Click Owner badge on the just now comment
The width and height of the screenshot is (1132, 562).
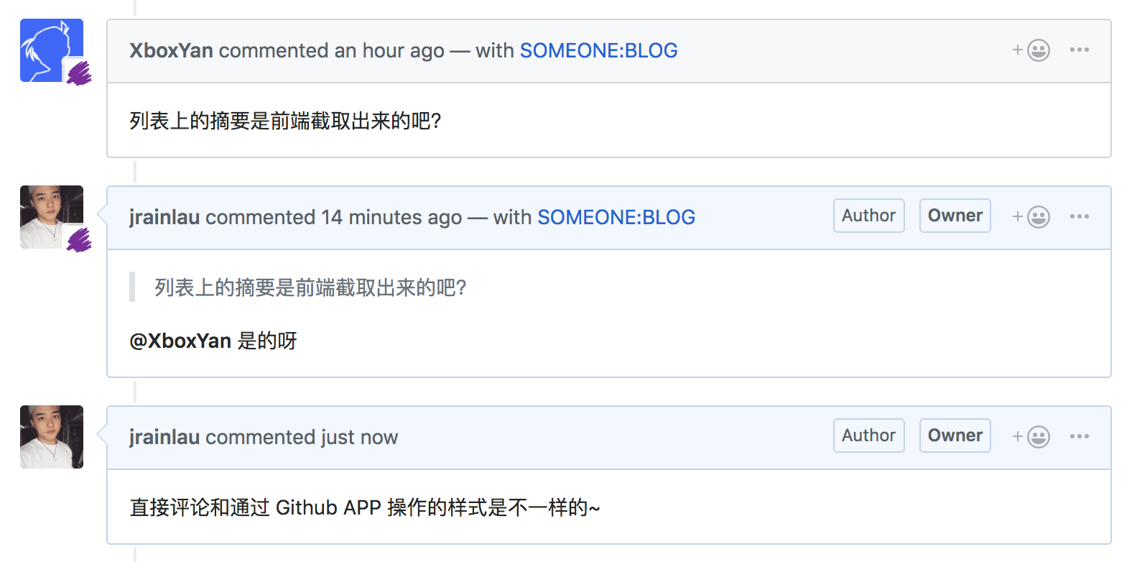(955, 436)
